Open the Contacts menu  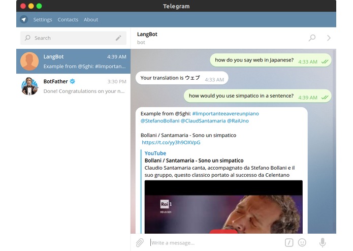pyautogui.click(x=68, y=20)
